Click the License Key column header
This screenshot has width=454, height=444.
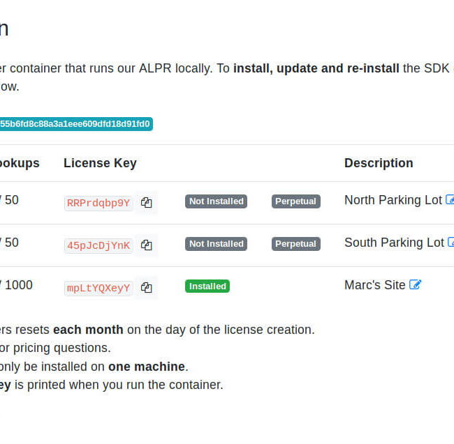click(100, 163)
